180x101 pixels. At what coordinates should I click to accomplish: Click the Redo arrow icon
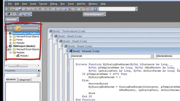[50, 9]
